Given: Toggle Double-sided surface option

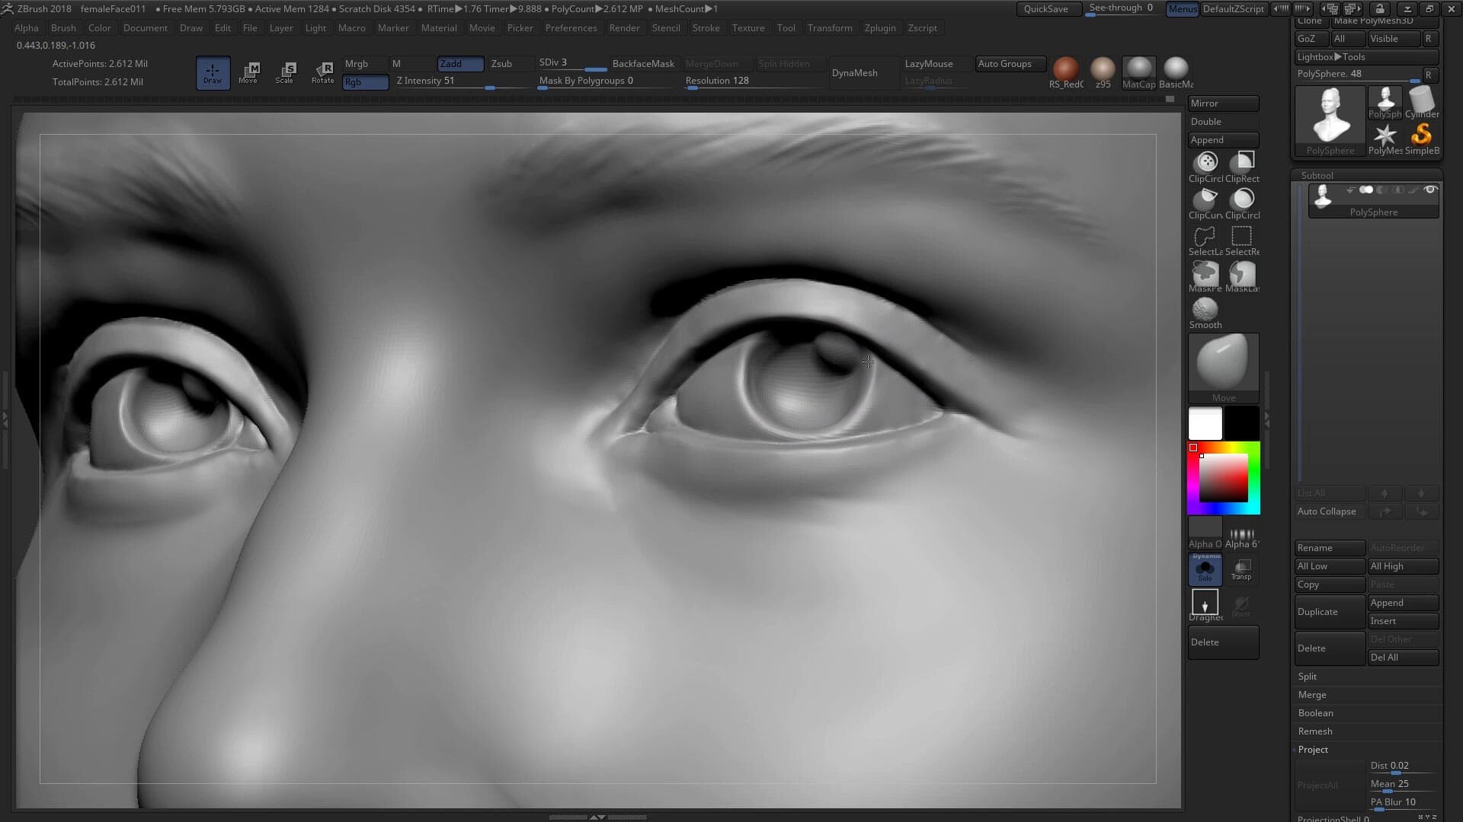Looking at the screenshot, I should [x=1222, y=120].
